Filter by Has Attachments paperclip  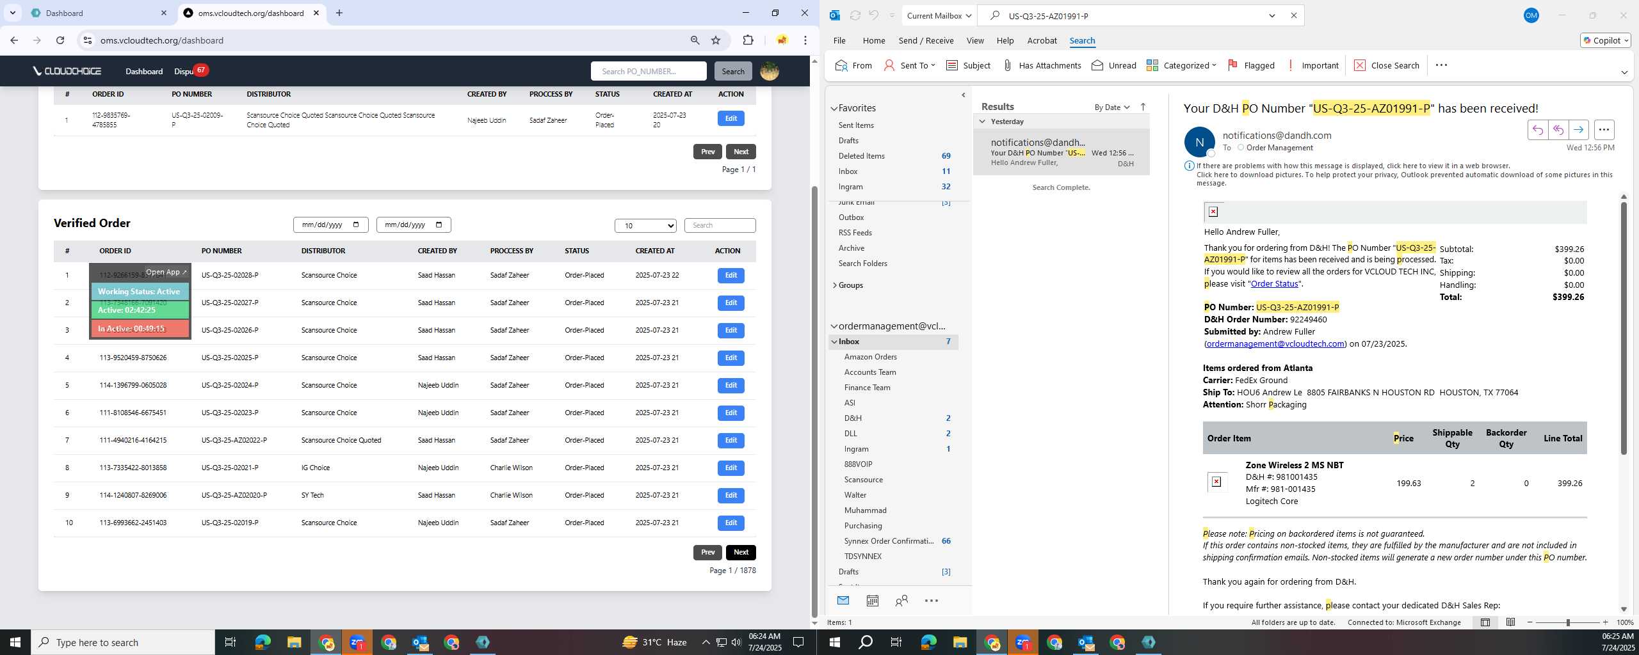tap(1042, 65)
